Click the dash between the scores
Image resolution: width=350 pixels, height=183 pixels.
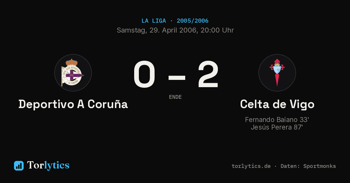177,78
